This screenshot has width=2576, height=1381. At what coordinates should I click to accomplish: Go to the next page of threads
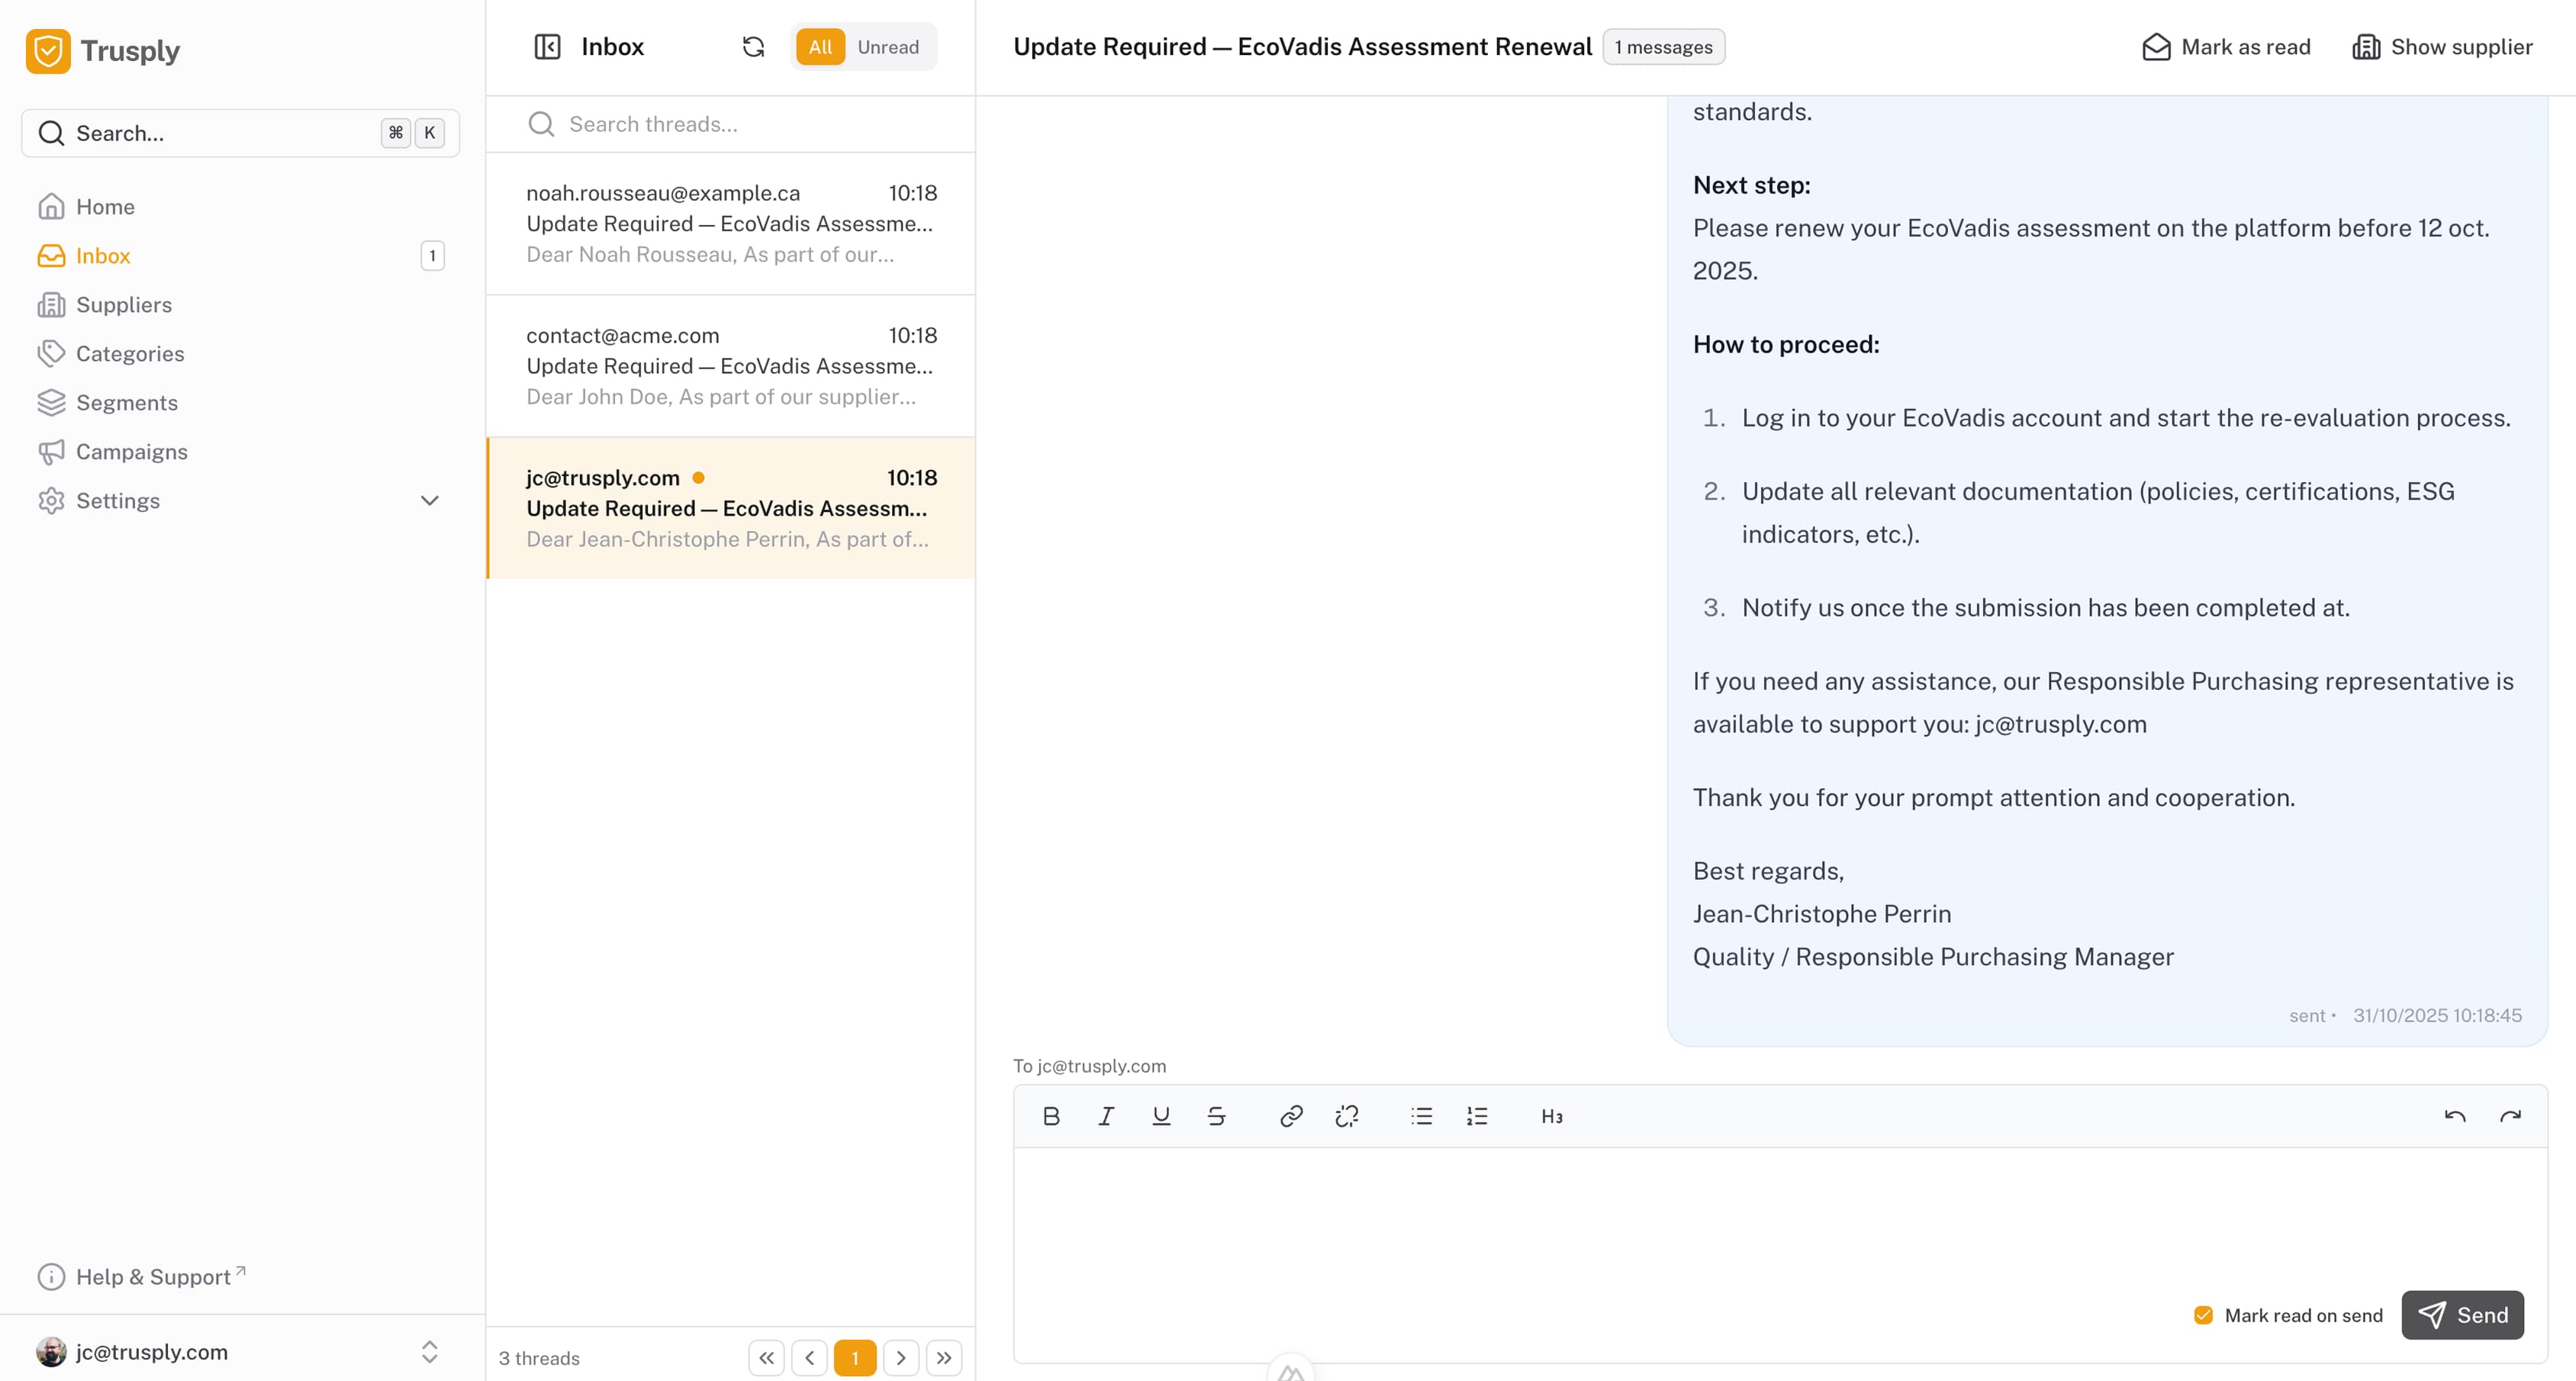coord(900,1358)
